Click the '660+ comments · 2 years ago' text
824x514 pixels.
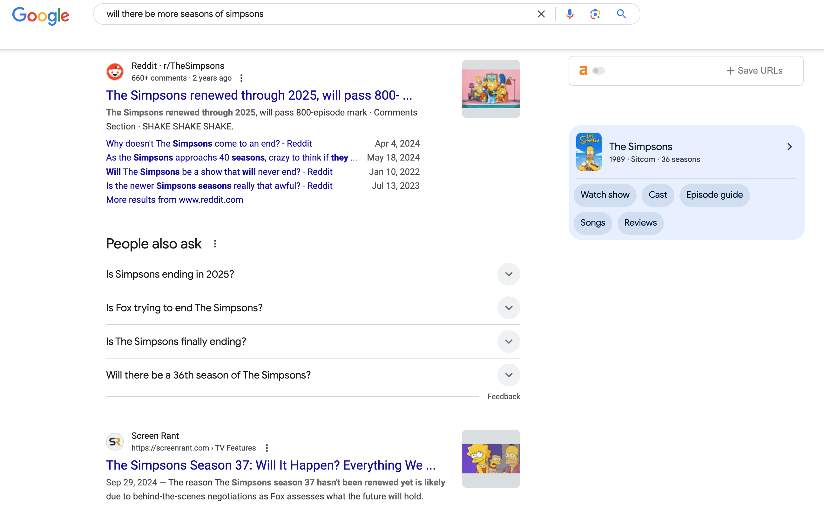coord(181,78)
